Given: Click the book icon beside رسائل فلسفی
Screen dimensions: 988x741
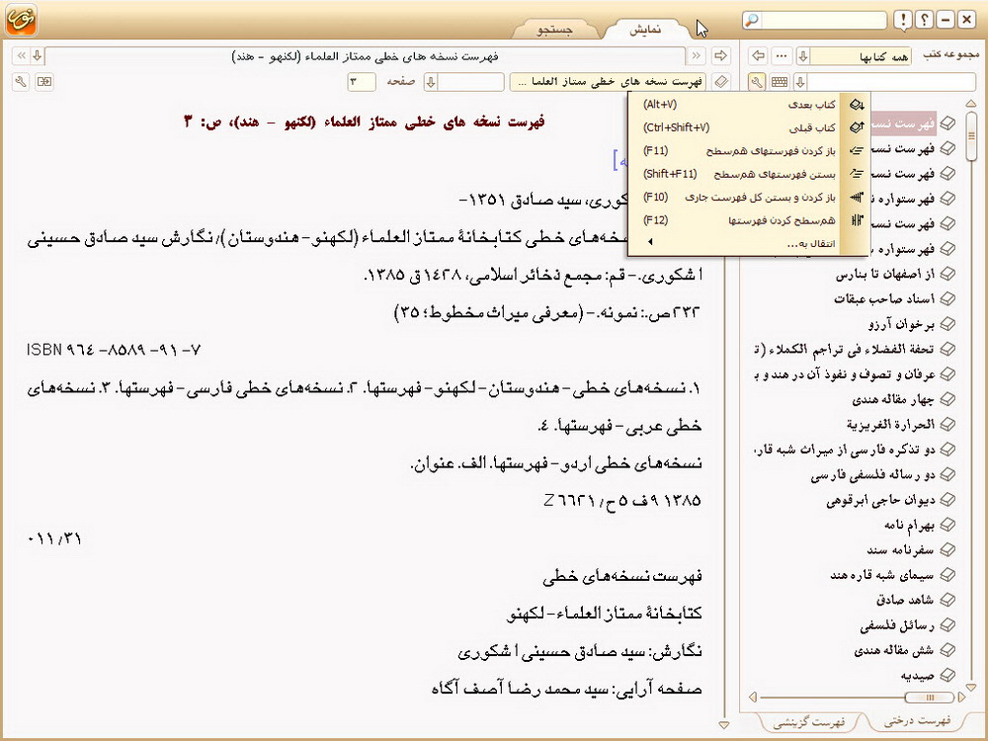Looking at the screenshot, I should [x=947, y=625].
